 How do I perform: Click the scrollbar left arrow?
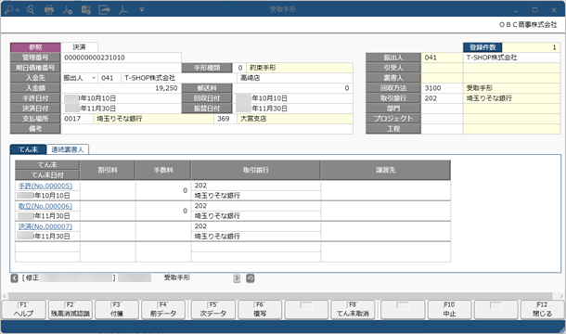point(5,296)
